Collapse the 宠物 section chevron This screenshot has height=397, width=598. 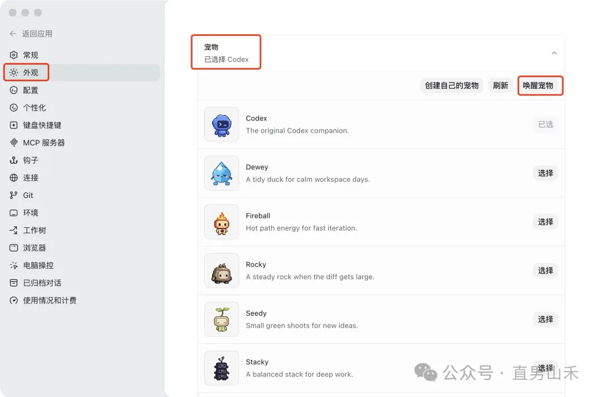tap(554, 53)
